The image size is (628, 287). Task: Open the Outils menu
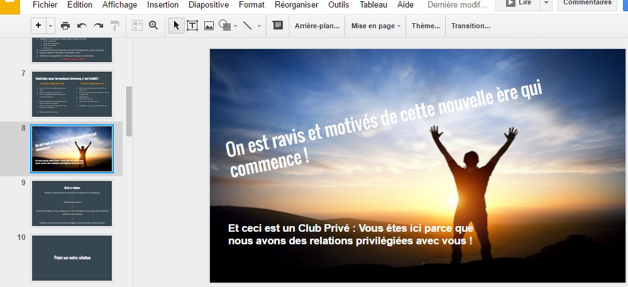[339, 5]
